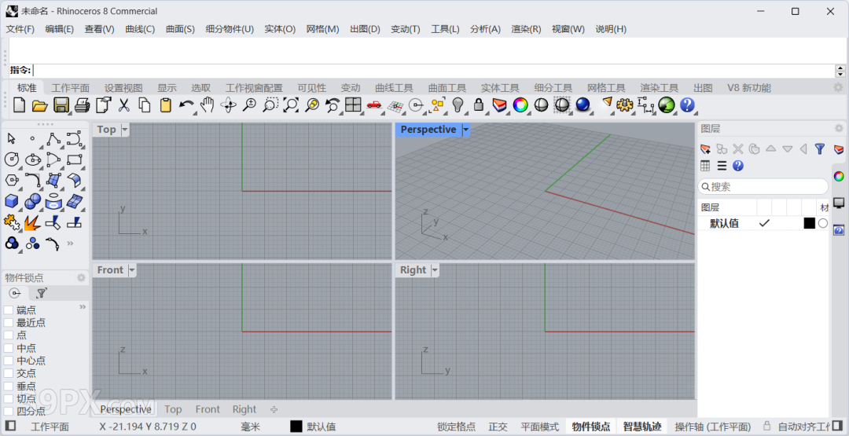849x436 pixels.
Task: Click the four-viewport layout icon
Action: [353, 105]
